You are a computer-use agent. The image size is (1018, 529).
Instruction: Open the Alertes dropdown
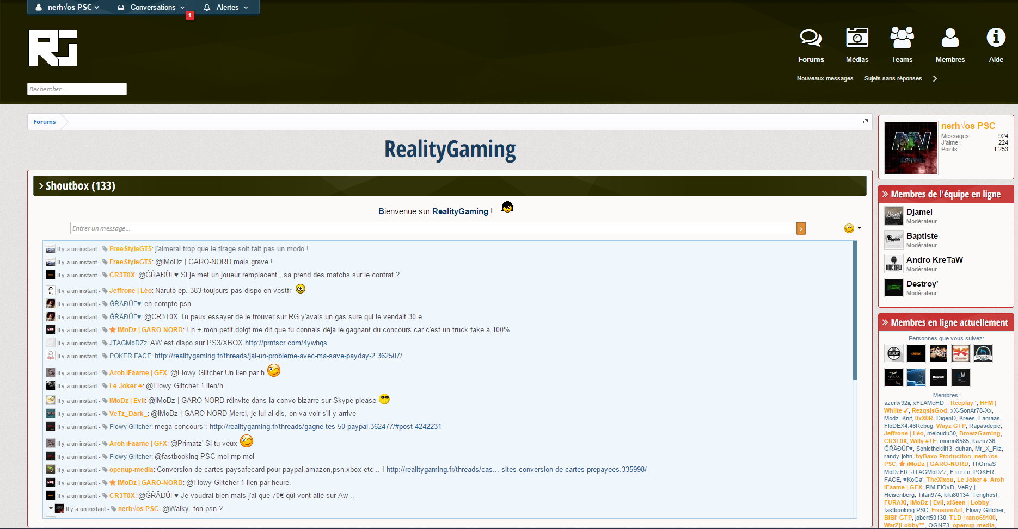click(x=226, y=7)
